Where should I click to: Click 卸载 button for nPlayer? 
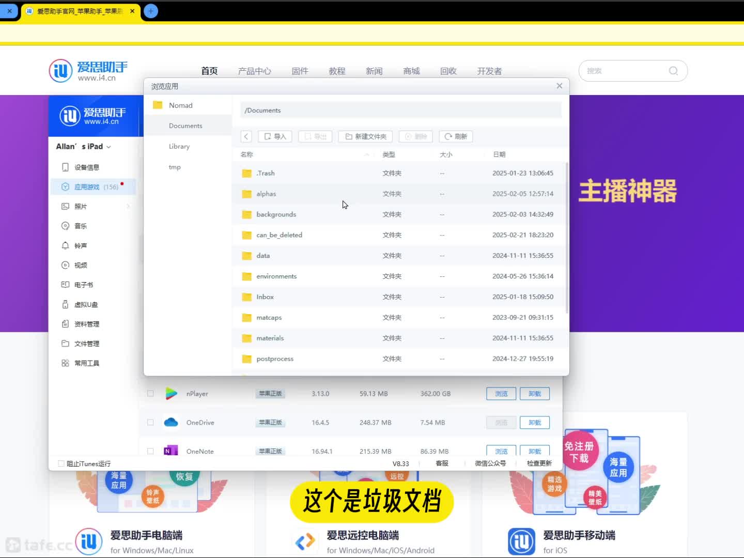(535, 394)
